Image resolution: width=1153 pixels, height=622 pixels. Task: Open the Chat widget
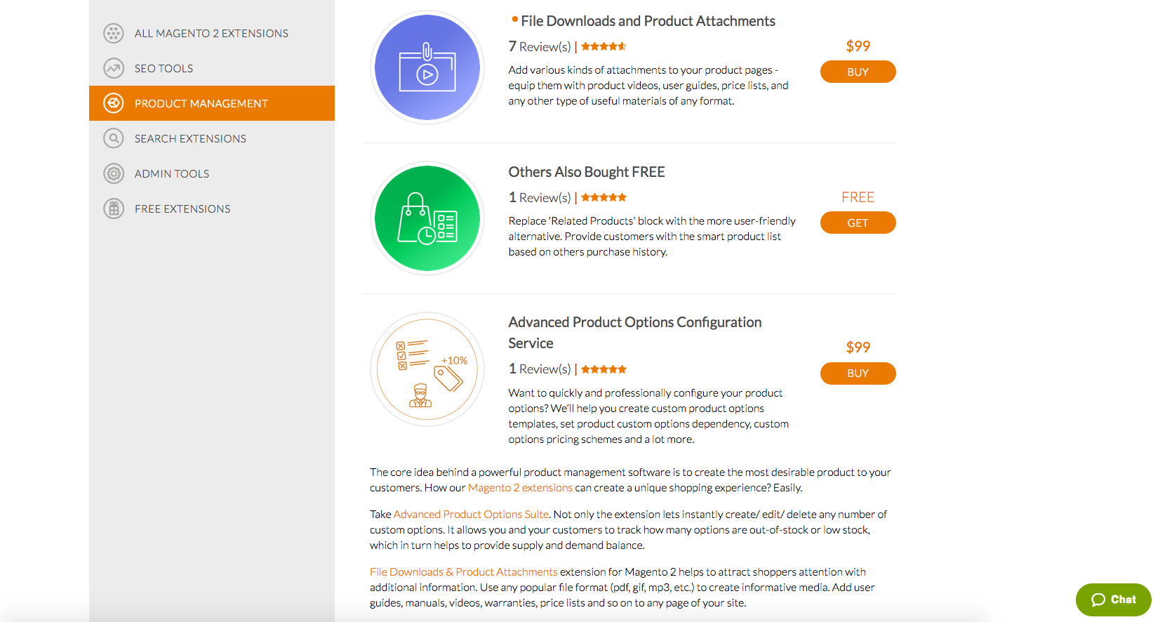[1113, 600]
